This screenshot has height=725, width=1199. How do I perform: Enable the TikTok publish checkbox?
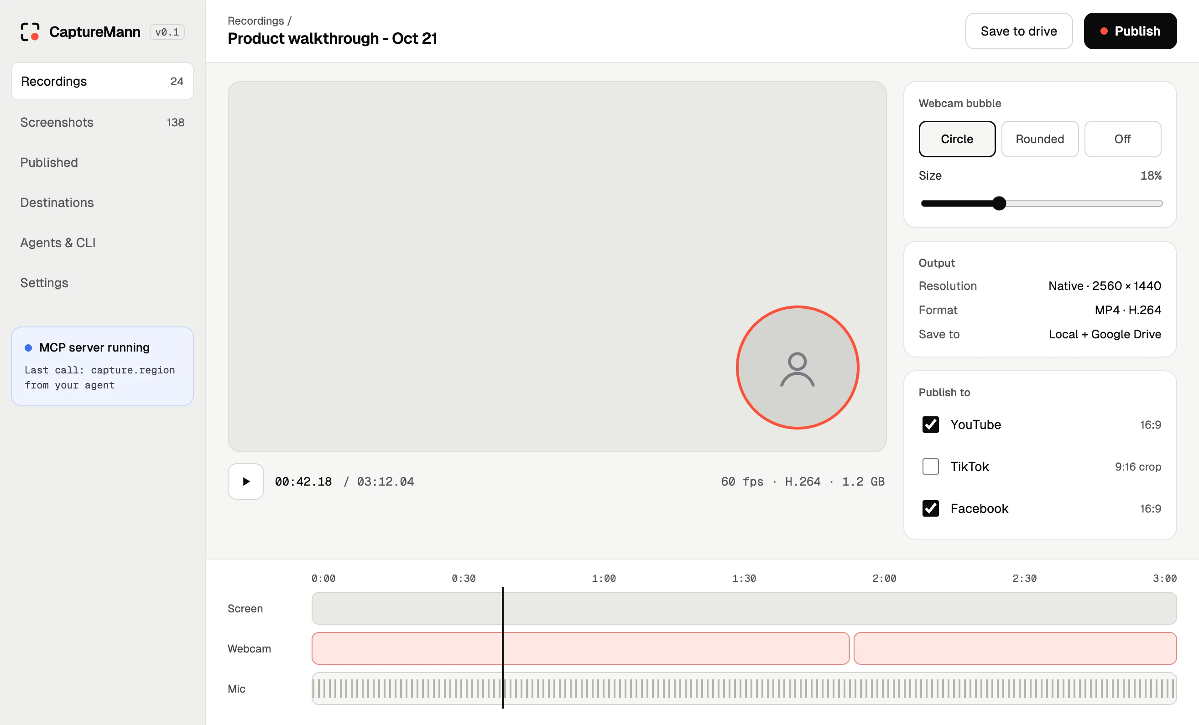coord(930,466)
